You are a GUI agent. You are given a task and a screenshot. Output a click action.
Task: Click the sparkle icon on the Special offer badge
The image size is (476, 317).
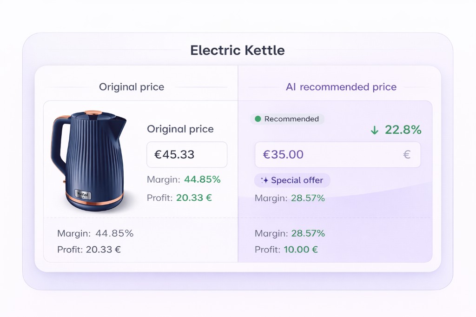point(264,180)
